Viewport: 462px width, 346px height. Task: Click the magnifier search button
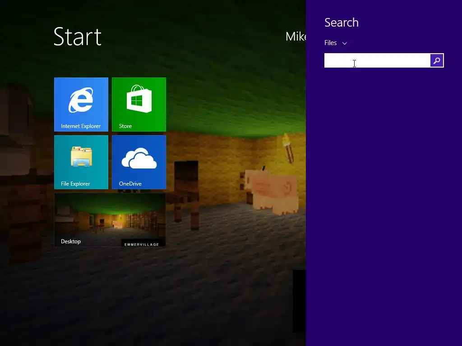tap(437, 60)
